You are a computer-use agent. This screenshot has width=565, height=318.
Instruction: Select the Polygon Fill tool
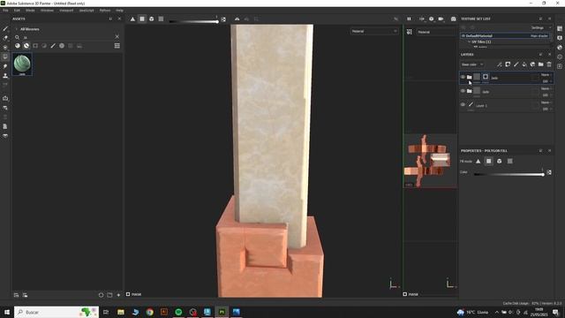pos(5,57)
